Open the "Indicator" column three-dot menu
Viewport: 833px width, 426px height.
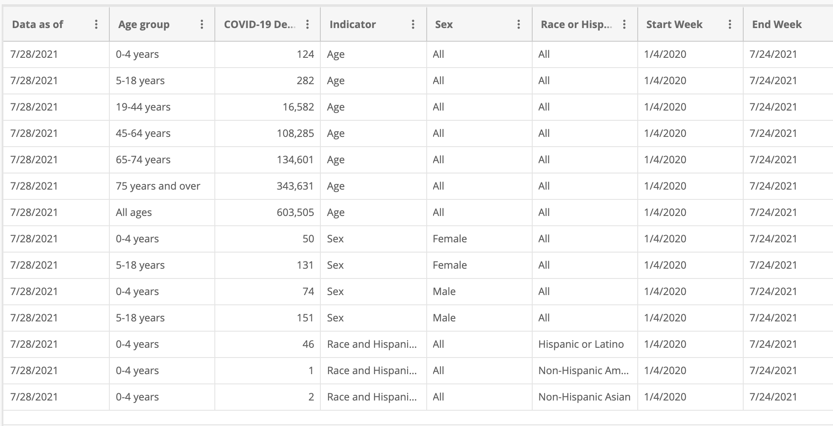[413, 24]
